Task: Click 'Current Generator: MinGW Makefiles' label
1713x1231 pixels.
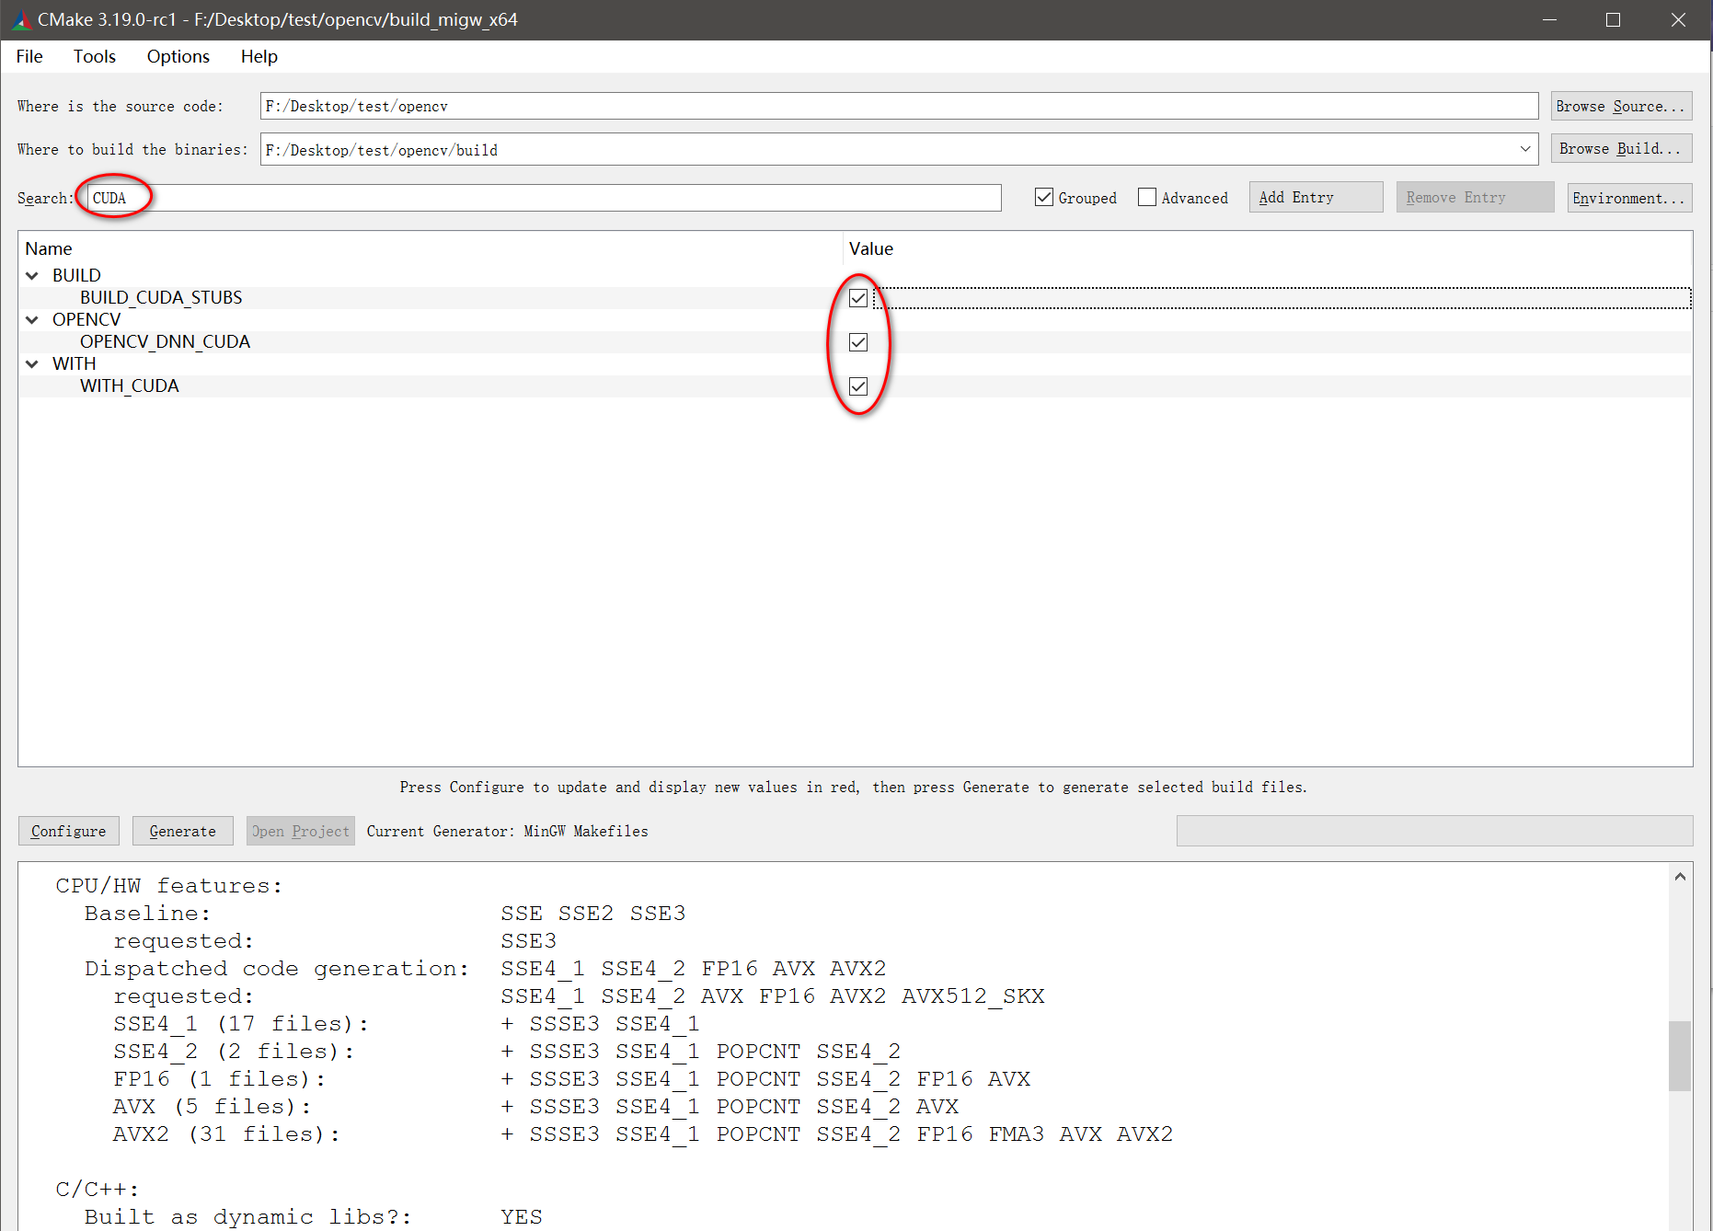Action: [x=507, y=831]
